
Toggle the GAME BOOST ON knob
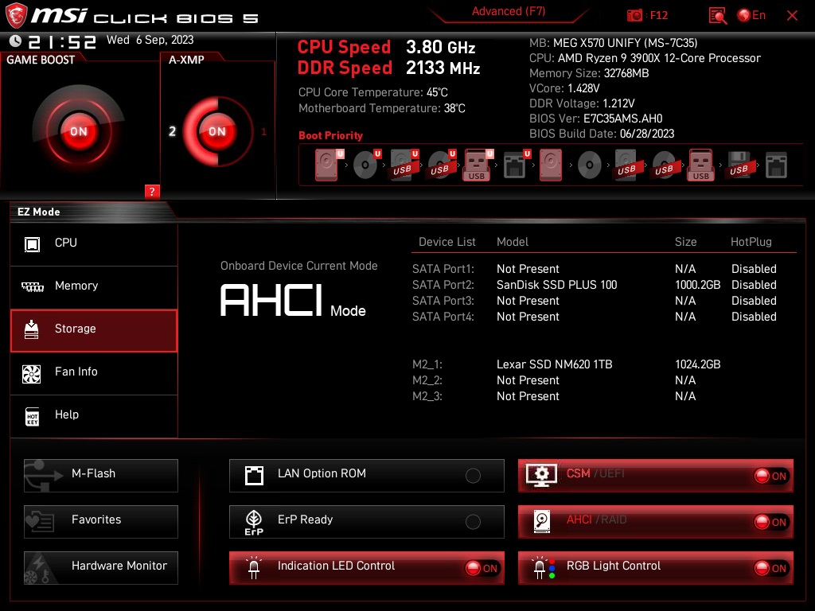coord(79,131)
